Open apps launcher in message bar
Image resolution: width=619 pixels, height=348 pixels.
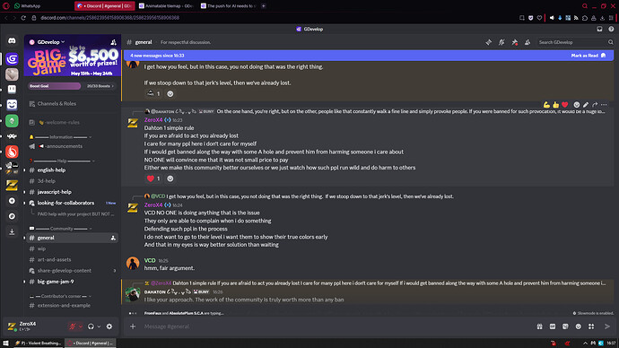coord(591,326)
